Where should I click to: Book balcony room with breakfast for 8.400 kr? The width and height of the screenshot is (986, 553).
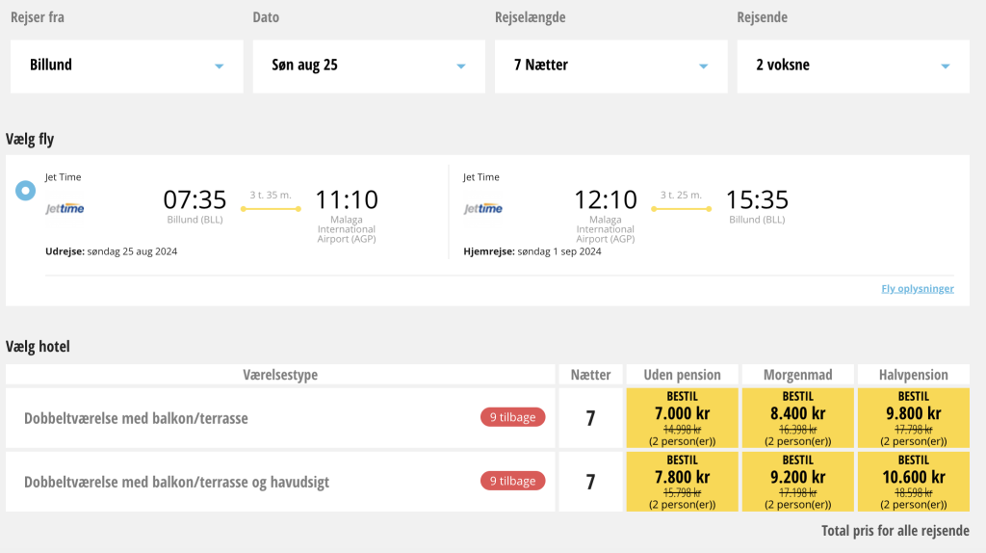797,417
